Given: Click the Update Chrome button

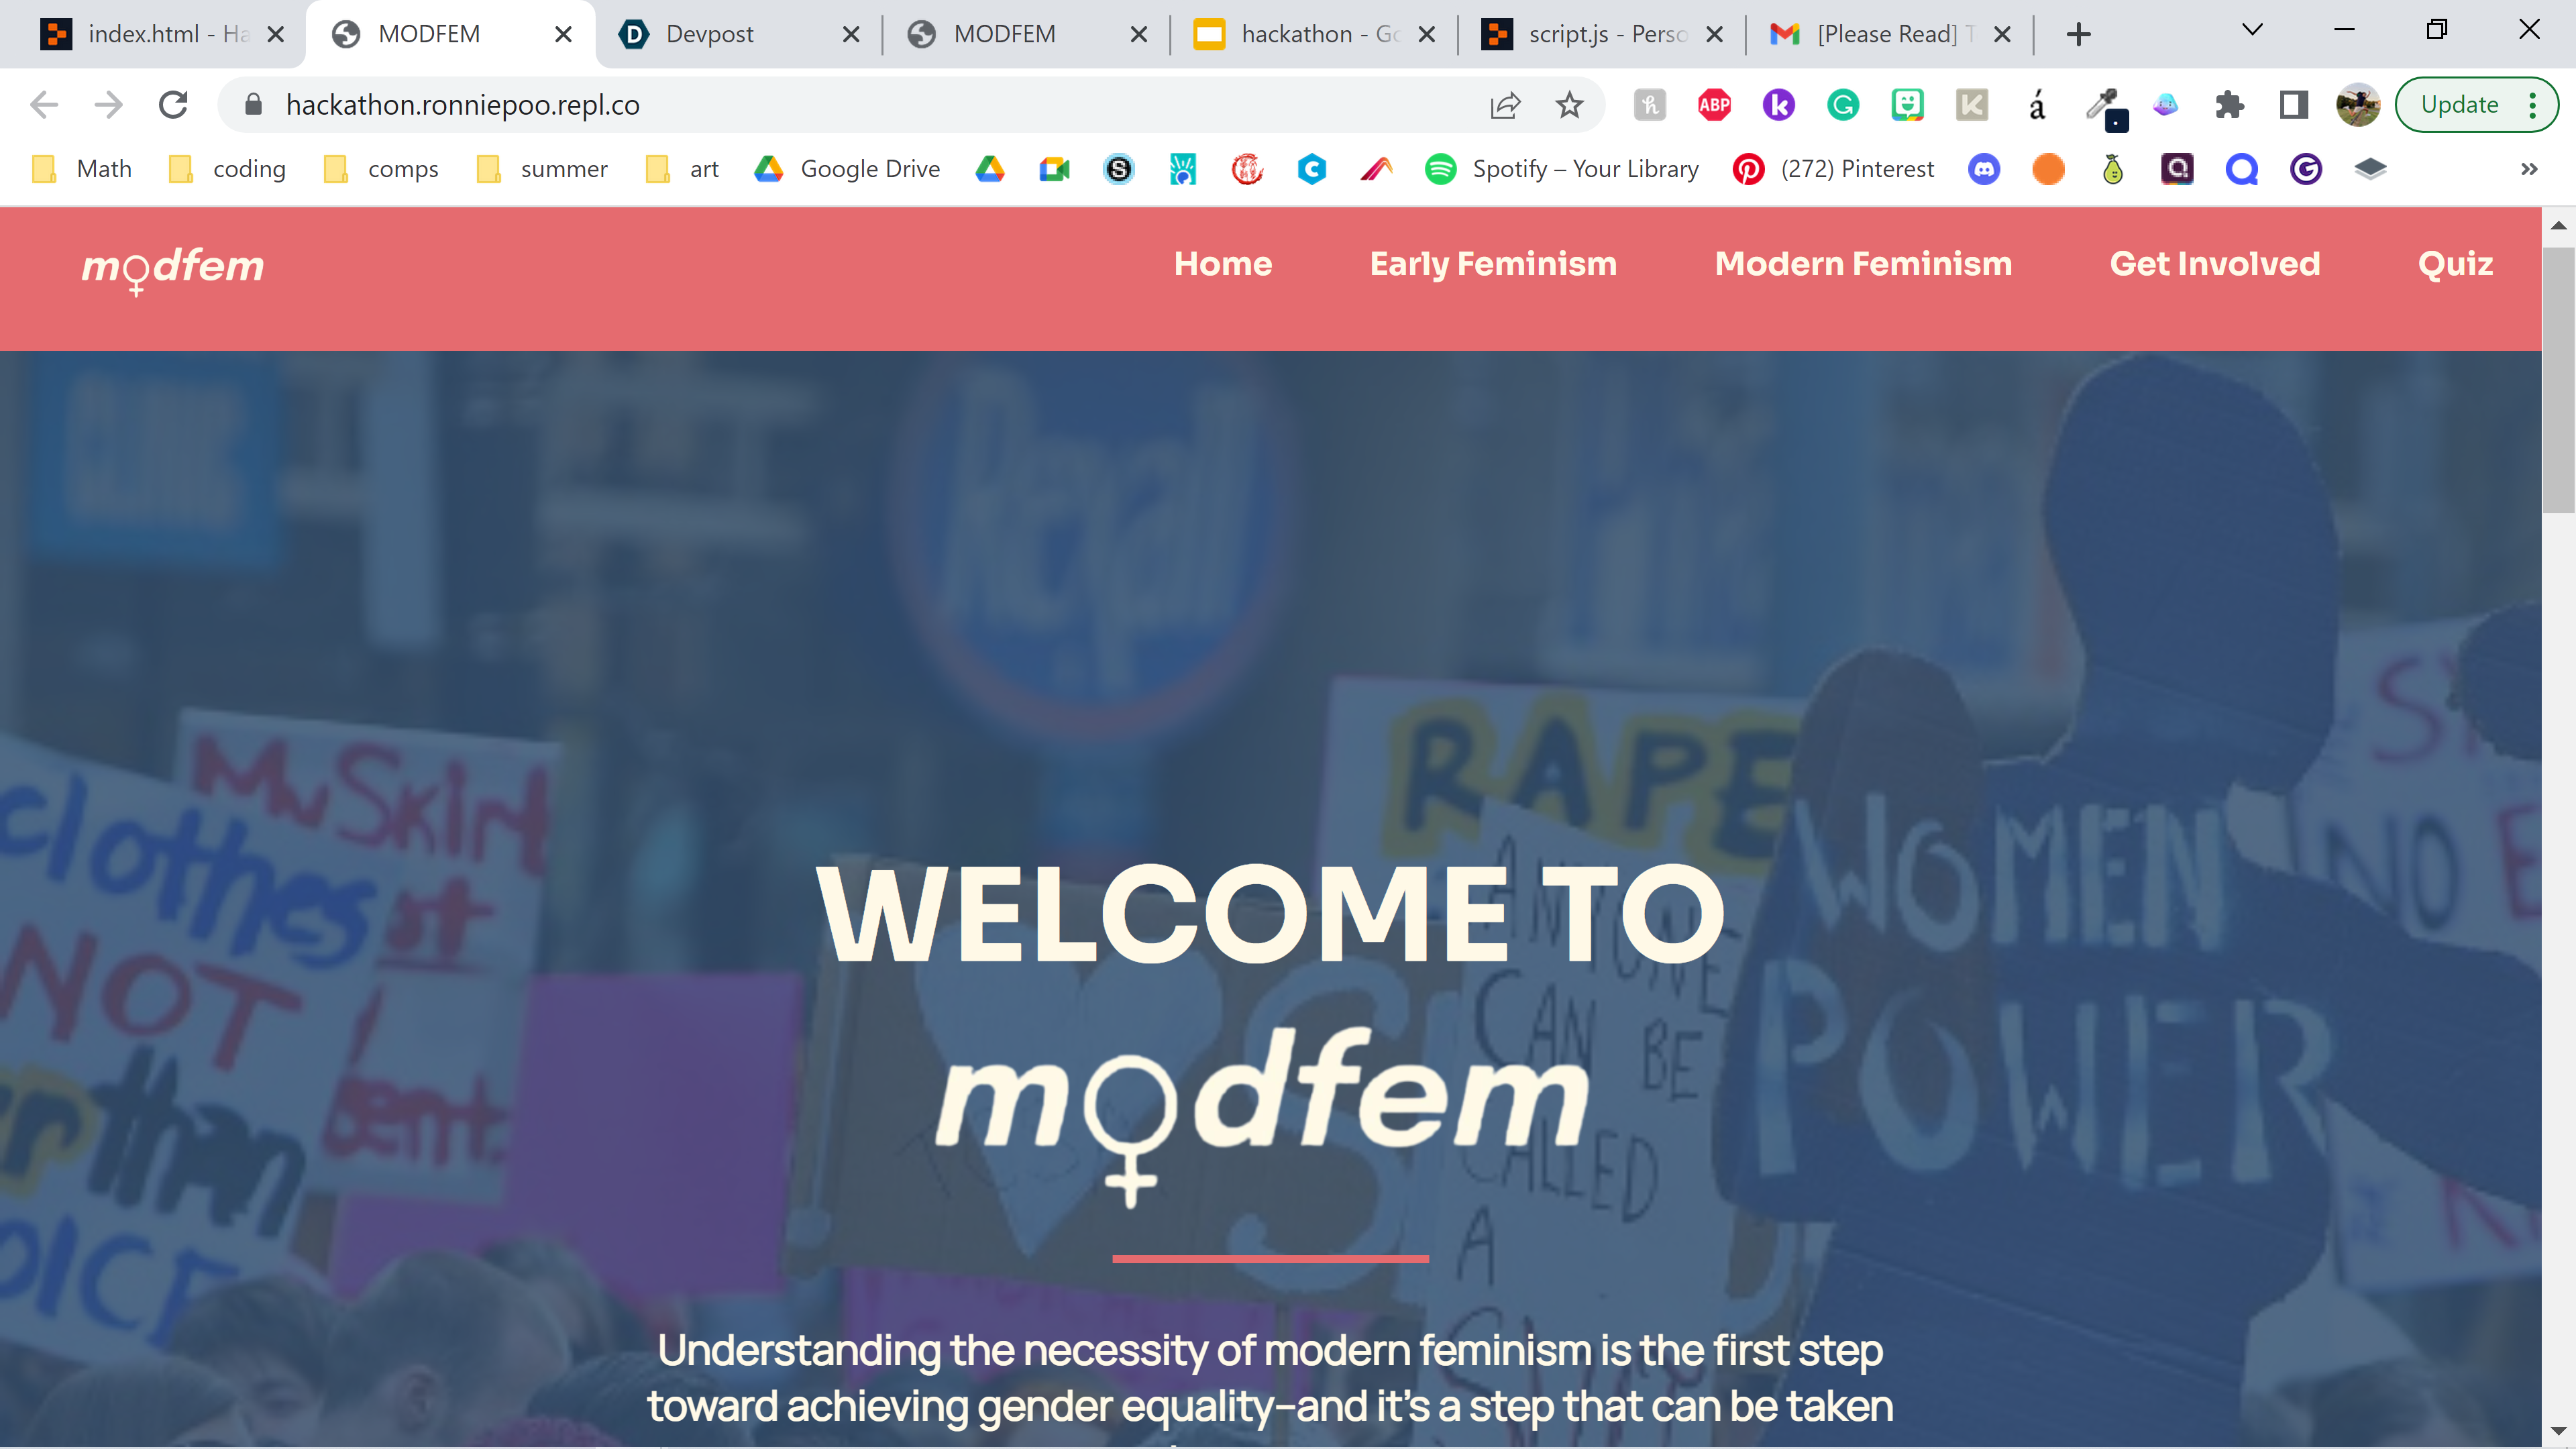Looking at the screenshot, I should pyautogui.click(x=2459, y=105).
